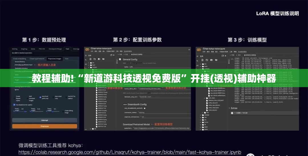Run the General Config cell
Screen dimensions: 308x156
pos(120,59)
